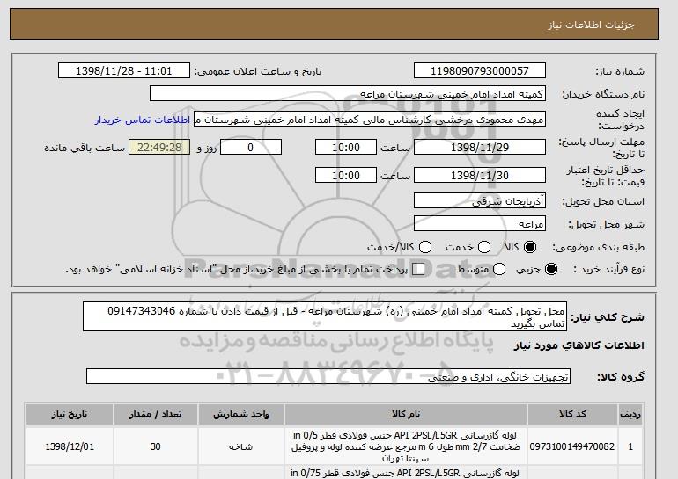Click the buyer organization name field

pyautogui.click(x=348, y=94)
